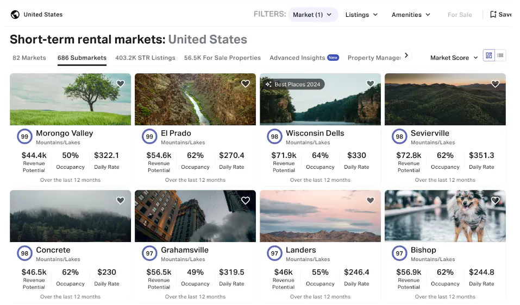This screenshot has width=520, height=305.
Task: Open Sevierville submarket title
Action: (430, 133)
